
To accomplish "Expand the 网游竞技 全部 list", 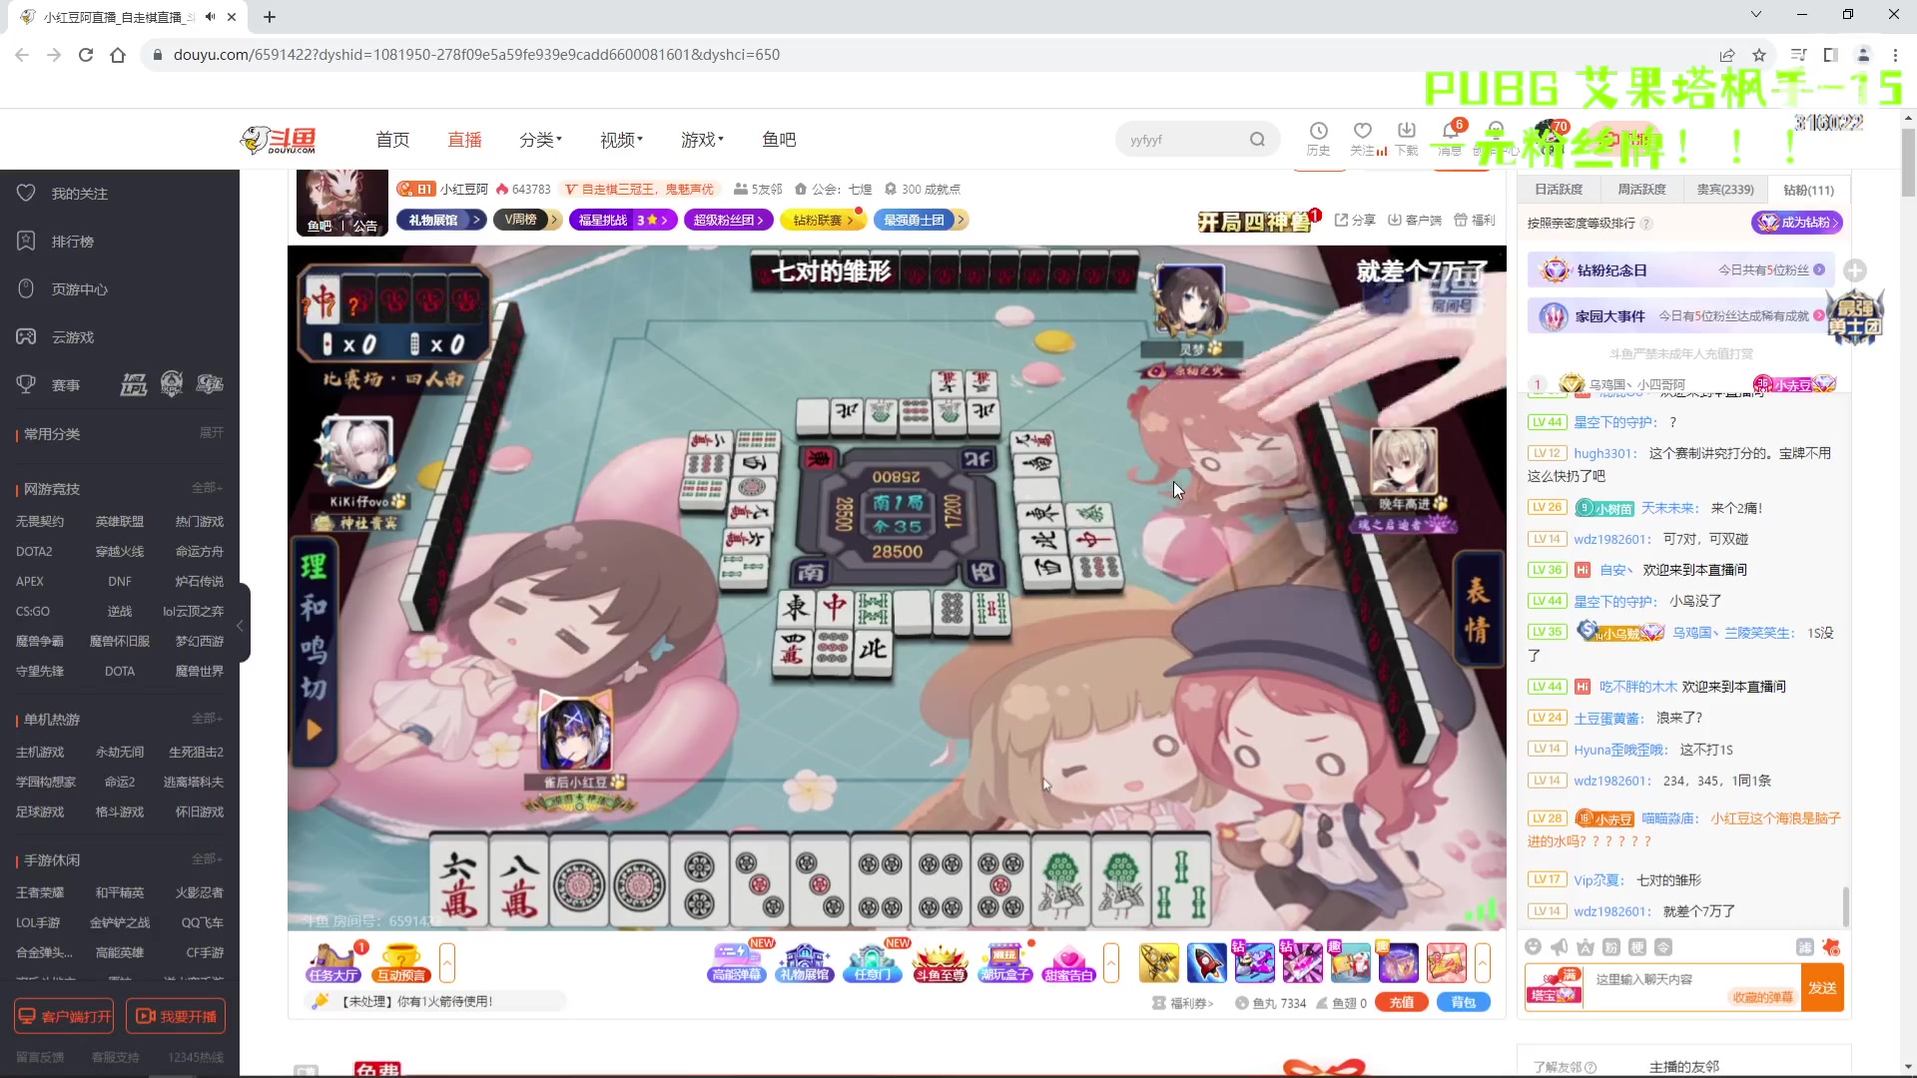I will (207, 488).
